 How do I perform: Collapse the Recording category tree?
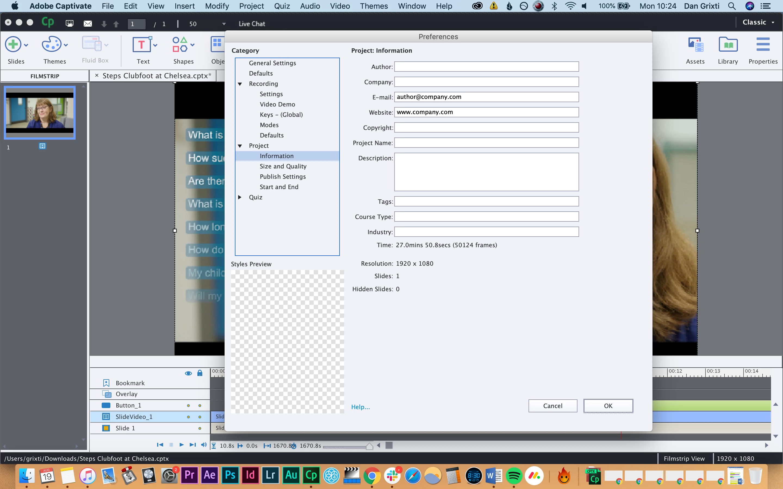240,84
